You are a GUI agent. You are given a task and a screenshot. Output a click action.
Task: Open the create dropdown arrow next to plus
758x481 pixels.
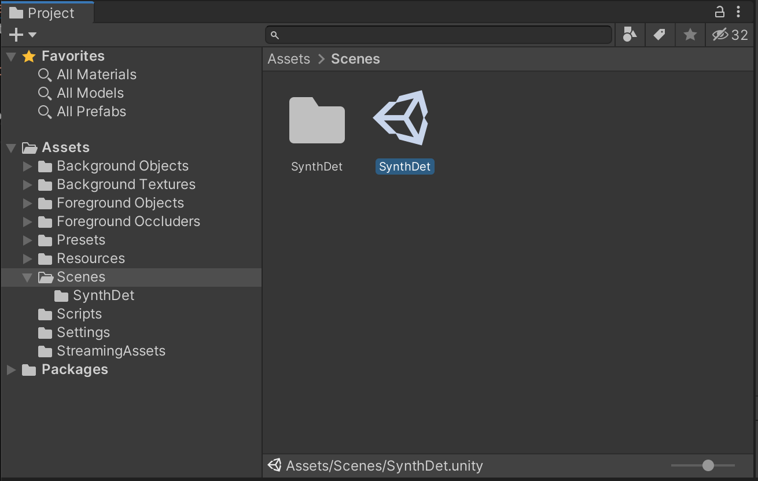32,35
